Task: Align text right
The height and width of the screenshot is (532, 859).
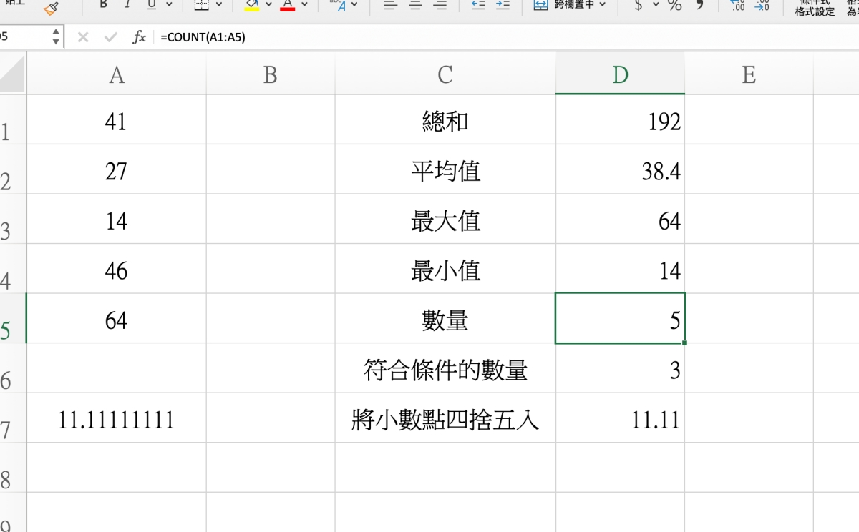Action: [441, 6]
